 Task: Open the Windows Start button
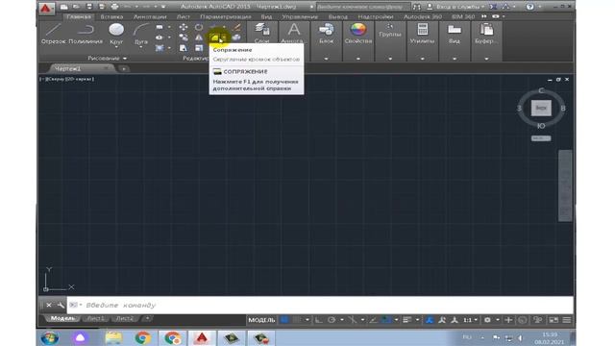[50, 337]
